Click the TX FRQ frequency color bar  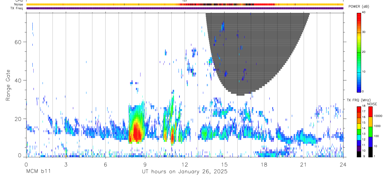(x=359, y=132)
